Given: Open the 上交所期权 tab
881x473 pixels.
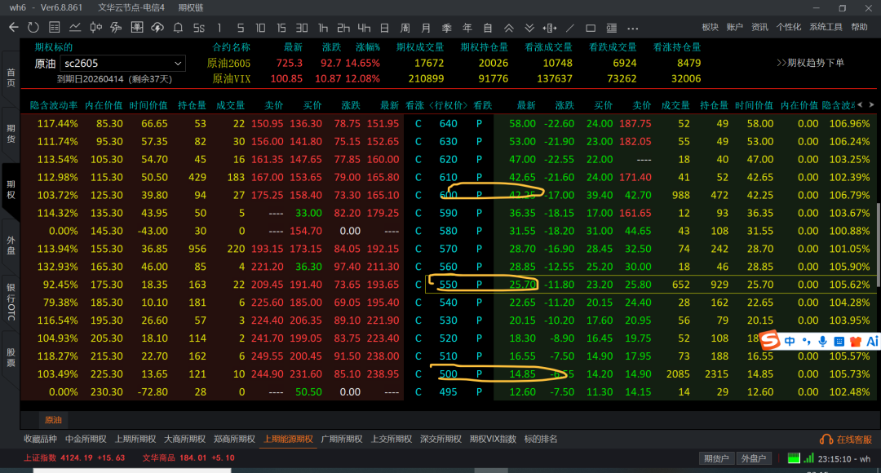Looking at the screenshot, I should 391,439.
